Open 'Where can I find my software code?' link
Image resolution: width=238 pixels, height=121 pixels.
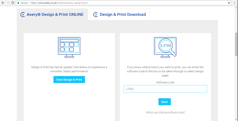pyautogui.click(x=165, y=112)
